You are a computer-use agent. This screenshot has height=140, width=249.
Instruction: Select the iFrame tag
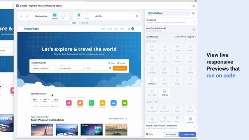[x=165, y=93]
